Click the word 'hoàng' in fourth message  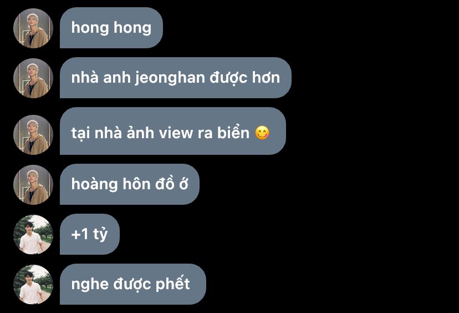click(x=94, y=184)
